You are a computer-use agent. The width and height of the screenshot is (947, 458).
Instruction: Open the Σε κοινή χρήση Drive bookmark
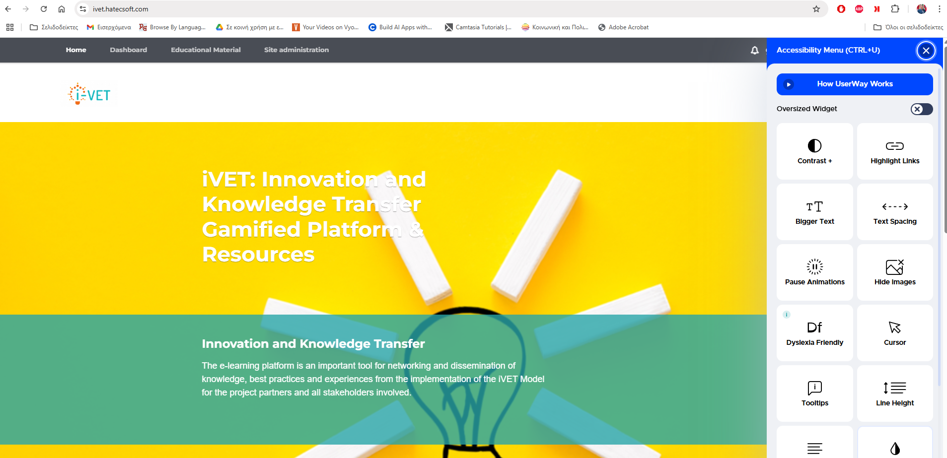(x=249, y=27)
